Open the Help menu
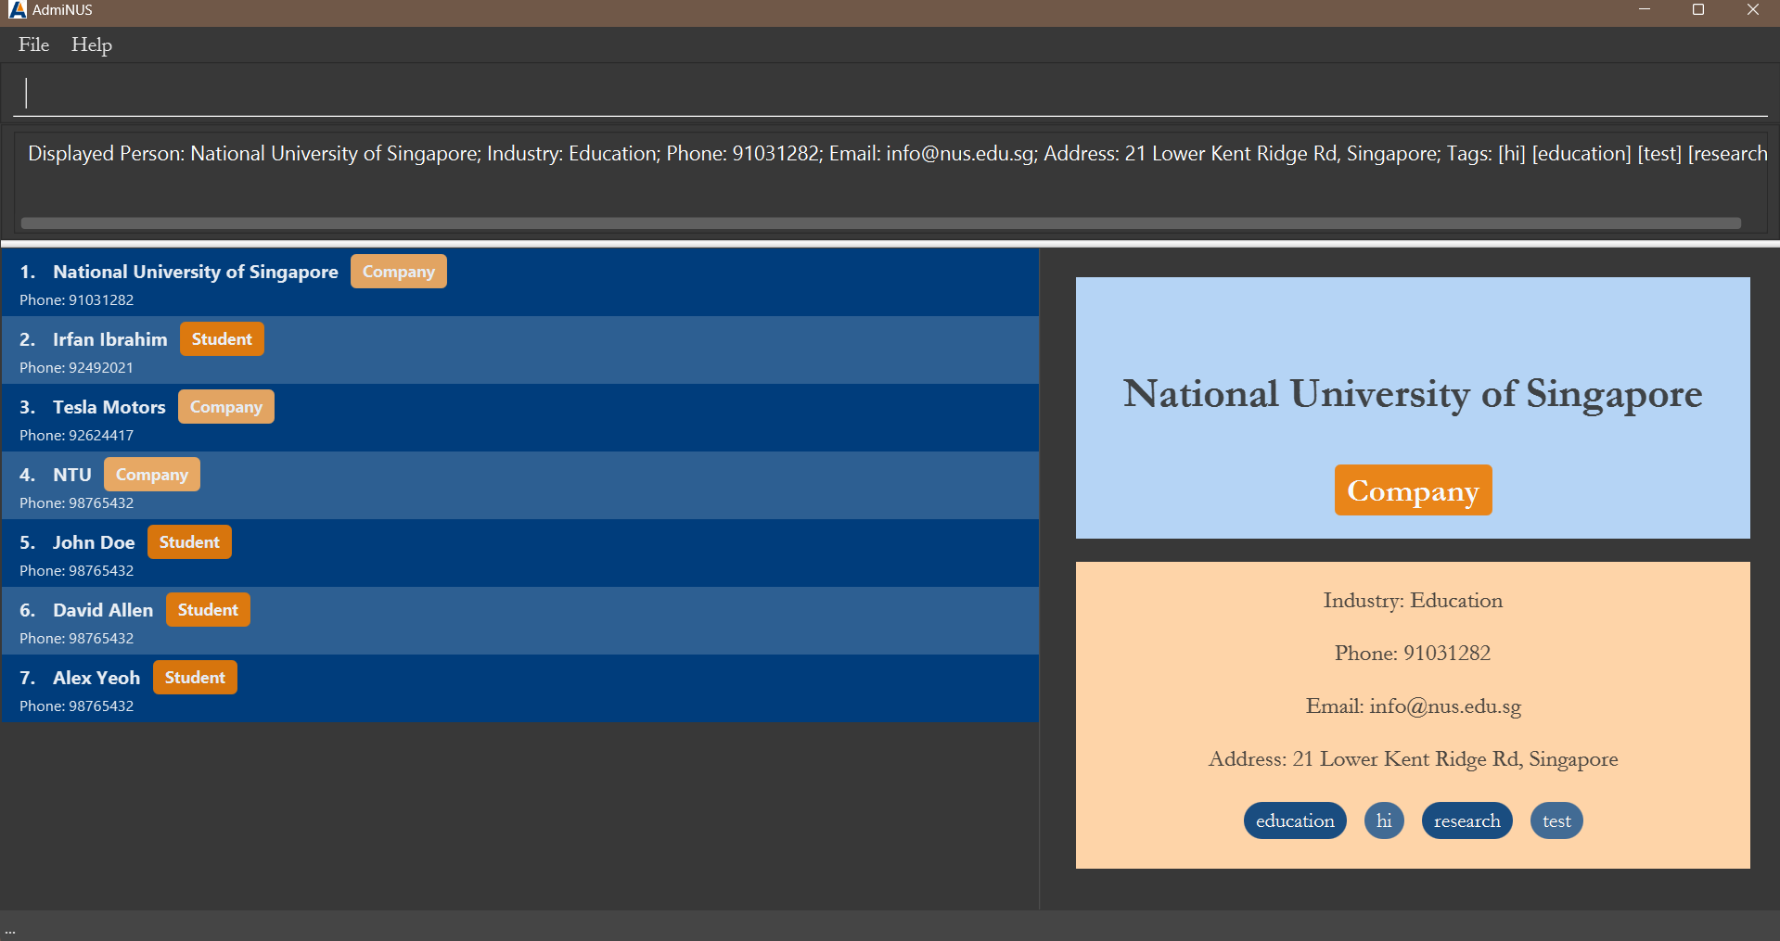Image resolution: width=1780 pixels, height=941 pixels. (92, 45)
